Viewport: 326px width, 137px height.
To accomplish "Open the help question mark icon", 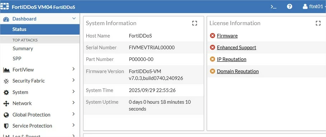I will [x=289, y=6].
